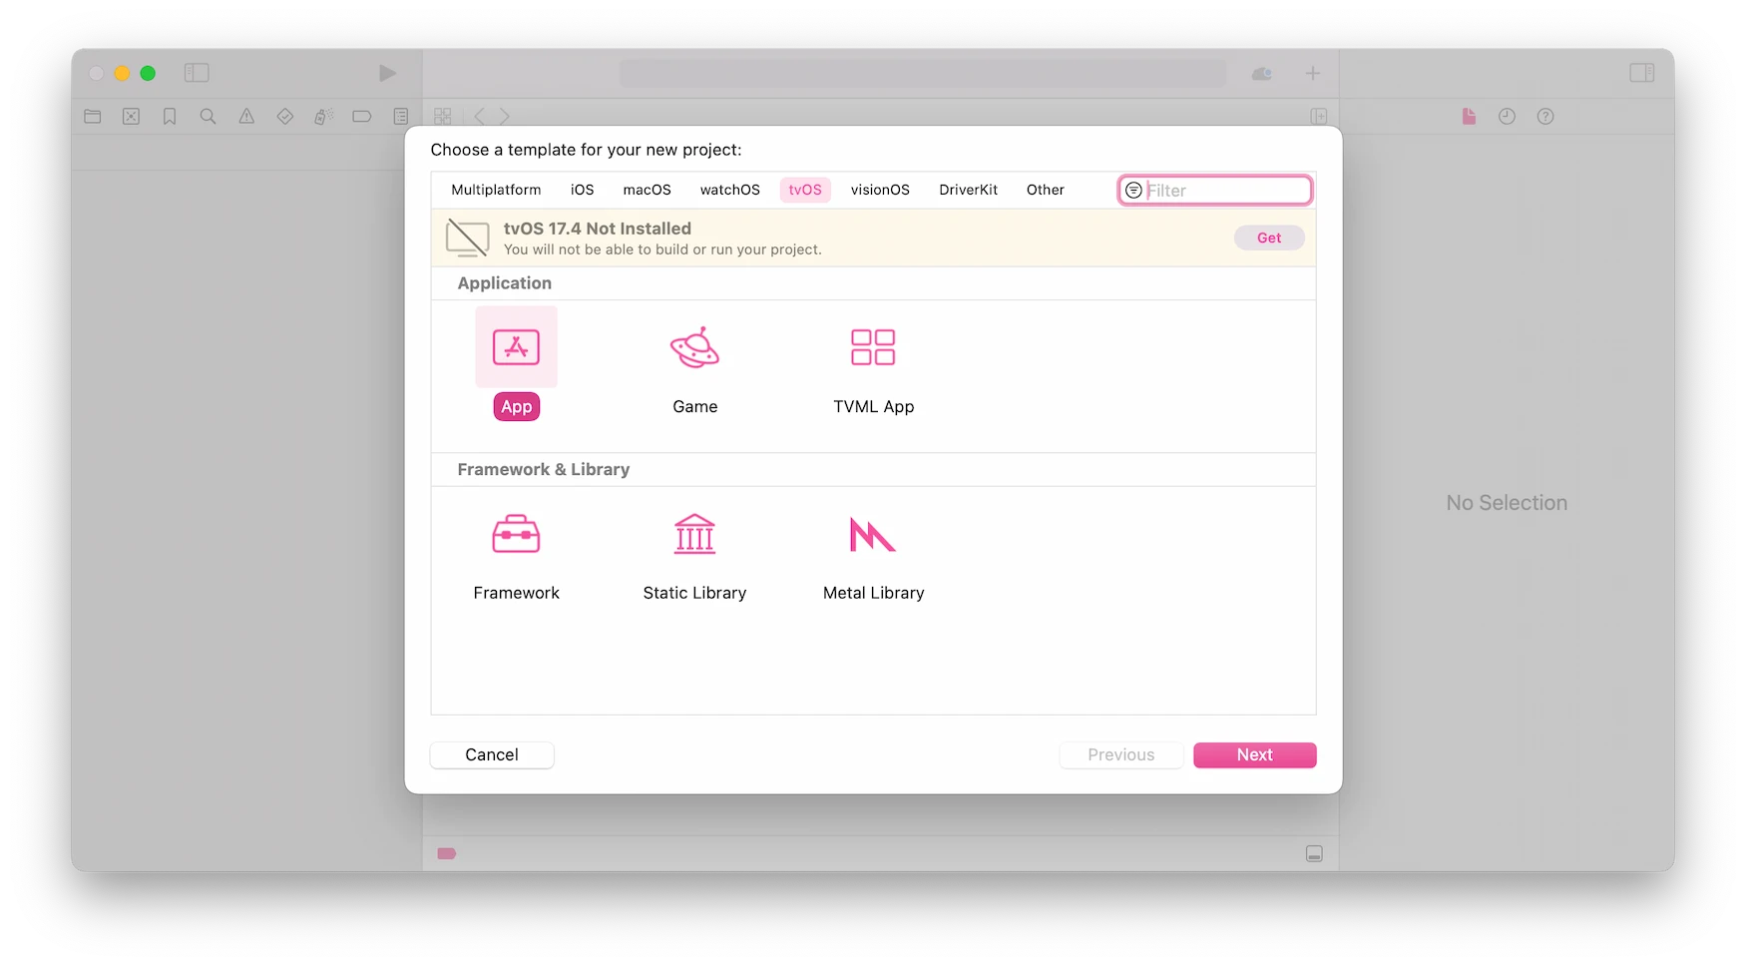Open the Quick Help inspector question mark
Screen dimensions: 1746x966
coord(1545,117)
